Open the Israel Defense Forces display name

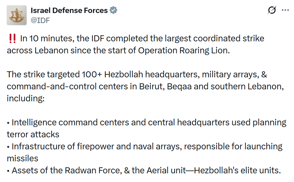[x=69, y=10]
